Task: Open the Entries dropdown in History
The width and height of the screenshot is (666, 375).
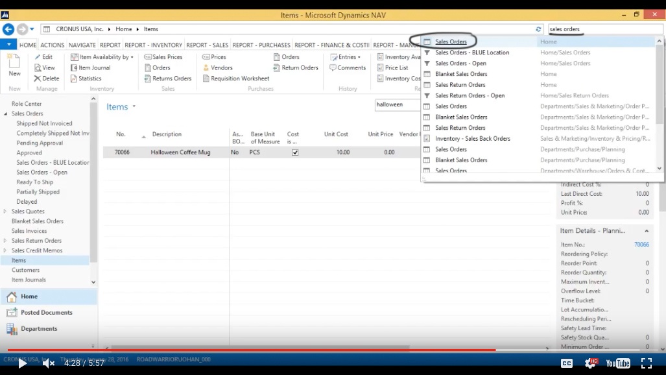Action: [346, 57]
